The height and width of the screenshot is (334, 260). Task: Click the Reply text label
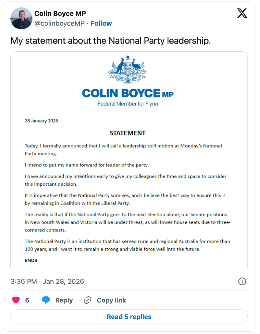[x=64, y=300]
